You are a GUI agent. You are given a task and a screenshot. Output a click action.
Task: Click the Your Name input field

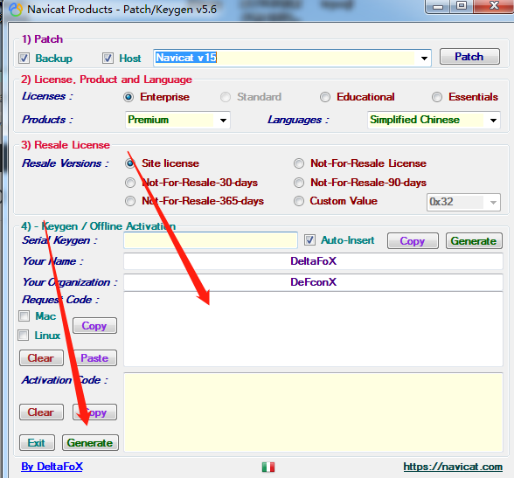coord(313,261)
